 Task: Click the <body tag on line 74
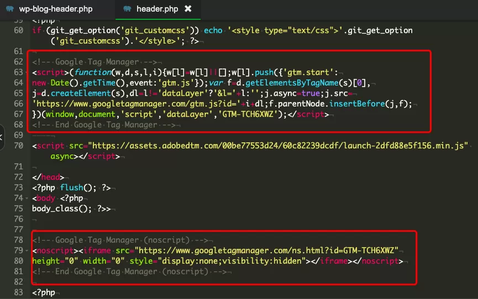[44, 198]
